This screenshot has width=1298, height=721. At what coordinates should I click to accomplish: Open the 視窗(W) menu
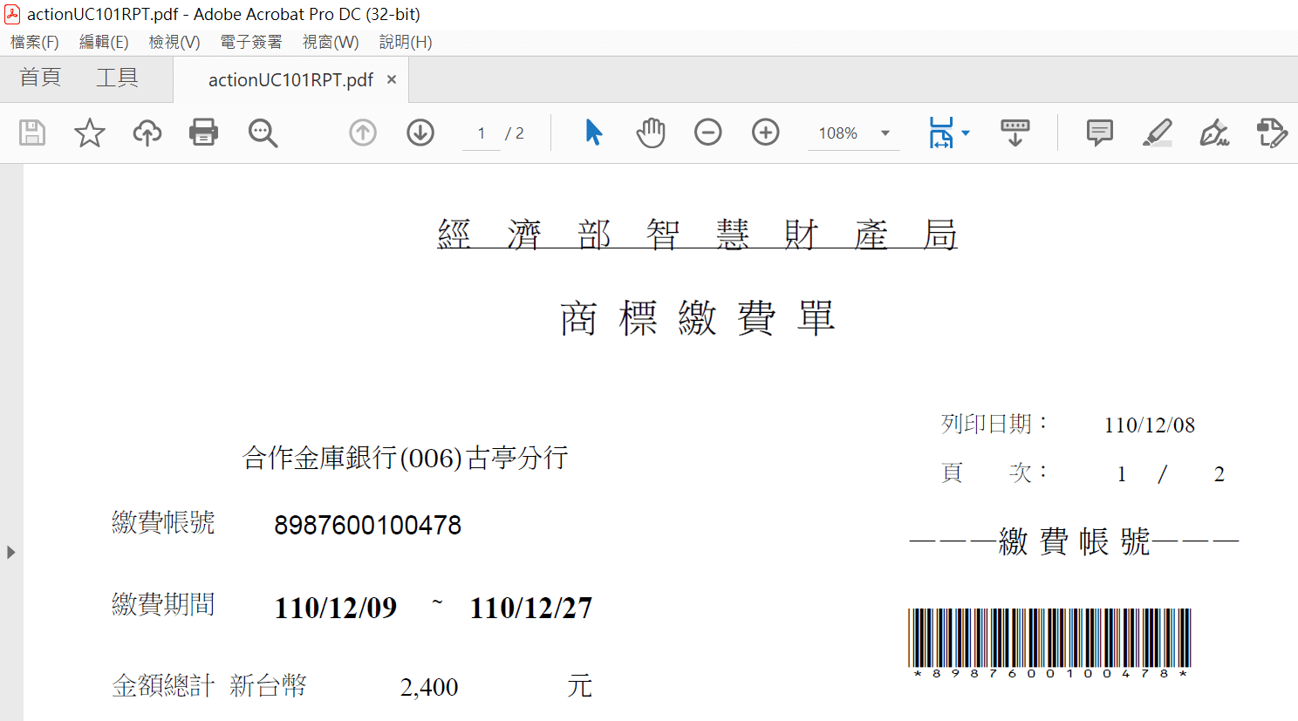[x=331, y=42]
